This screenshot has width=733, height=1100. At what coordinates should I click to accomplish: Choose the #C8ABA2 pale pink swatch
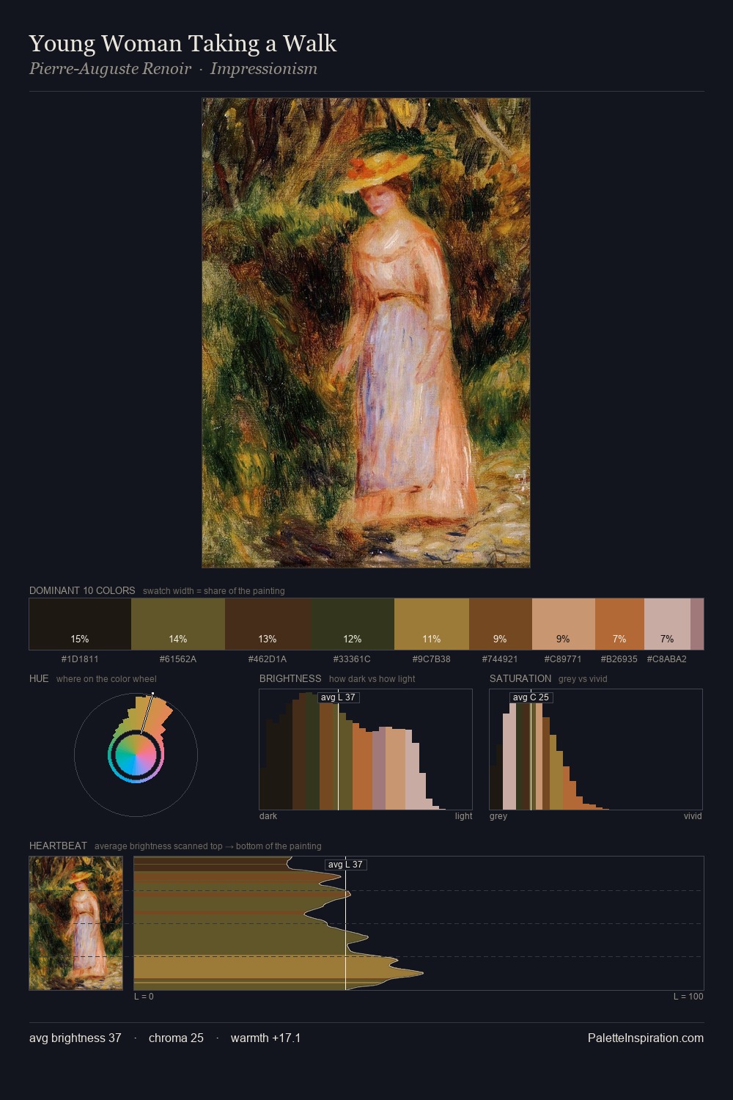pos(667,624)
